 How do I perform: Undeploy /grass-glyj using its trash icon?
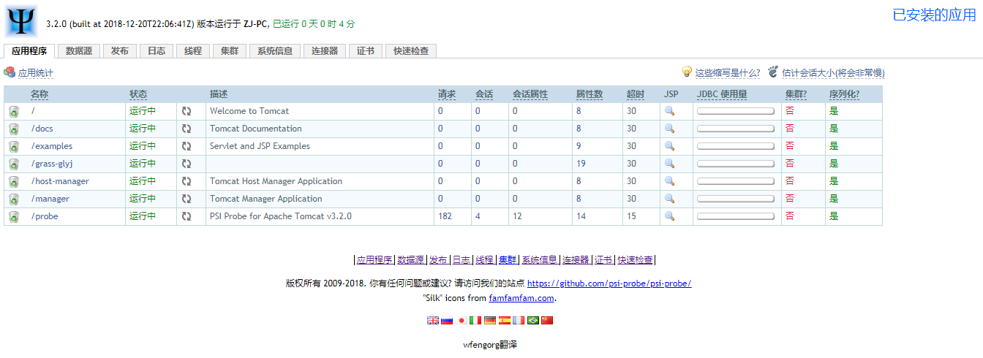14,164
